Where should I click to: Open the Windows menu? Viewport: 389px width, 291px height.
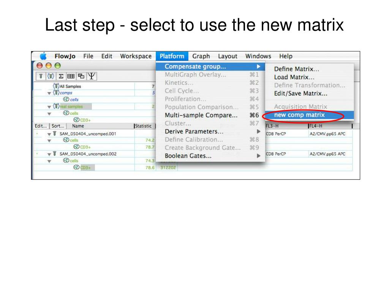point(258,56)
